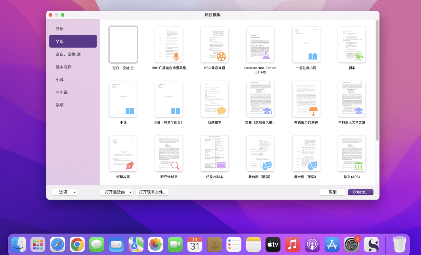Image resolution: width=421 pixels, height=255 pixels.
Task: Choose the BBC广播电台场景风格 template
Action: 169,45
